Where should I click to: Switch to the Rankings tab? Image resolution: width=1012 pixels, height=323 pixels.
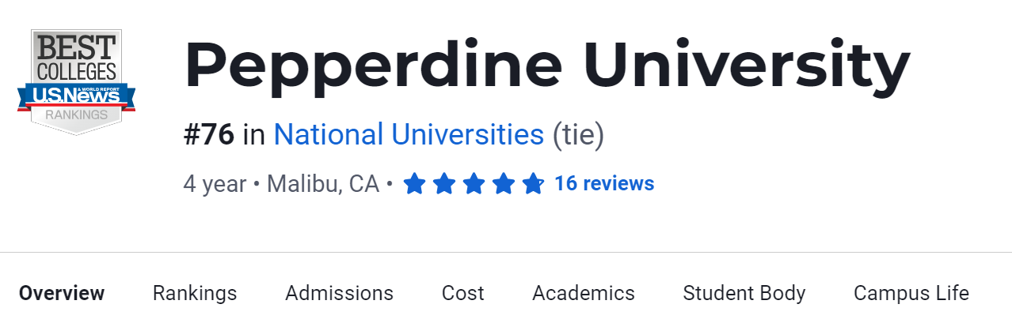(x=195, y=294)
